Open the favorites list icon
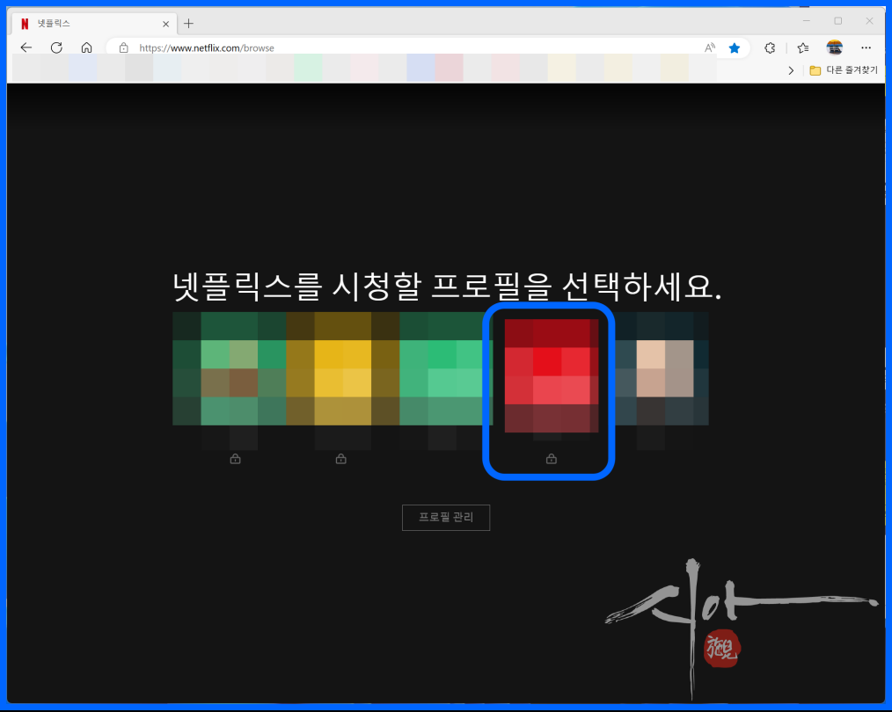This screenshot has height=712, width=892. (x=802, y=47)
